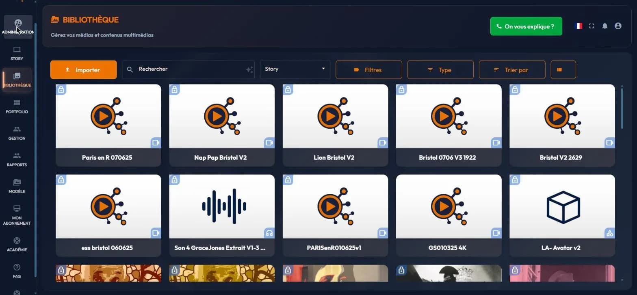
Task: Click lock icon on Nap Pap Bristol V2
Action: (x=174, y=90)
